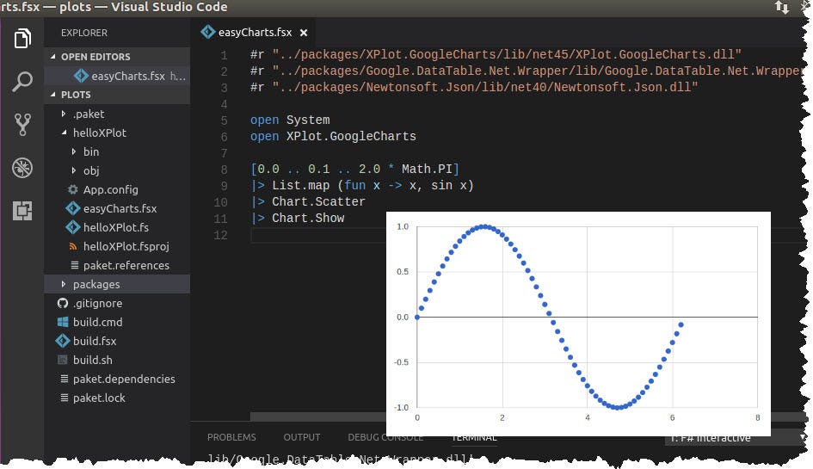Open easyCharts.fsx in the helloXPlot folder
Image resolution: width=813 pixels, height=469 pixels.
click(x=120, y=208)
